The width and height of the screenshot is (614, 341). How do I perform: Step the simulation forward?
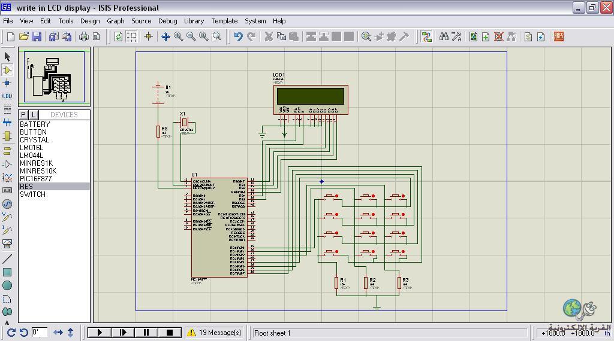pos(123,333)
